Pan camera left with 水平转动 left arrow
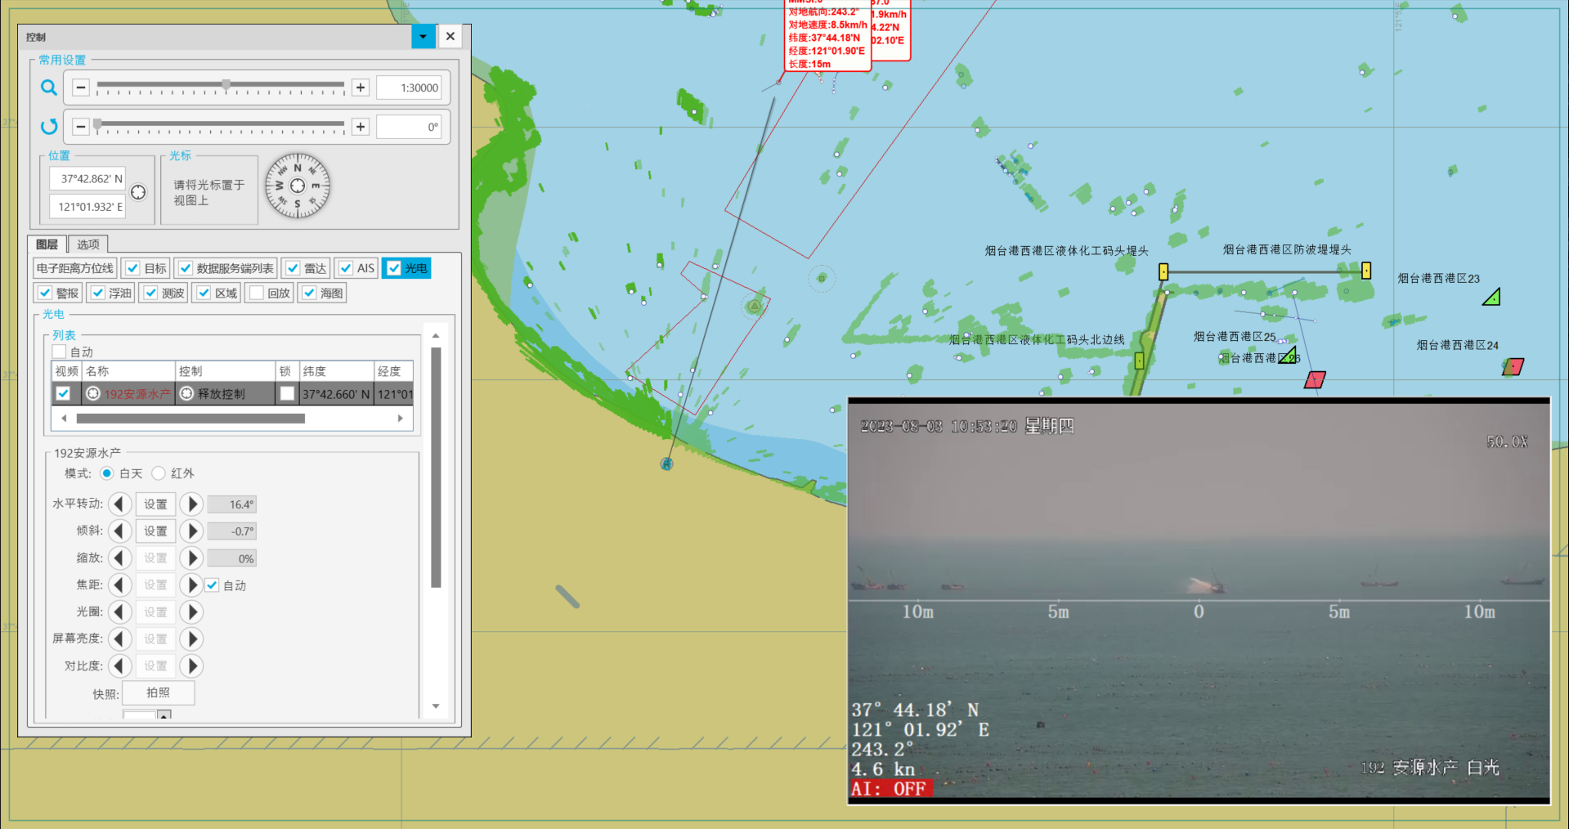Viewport: 1569px width, 829px height. (119, 504)
